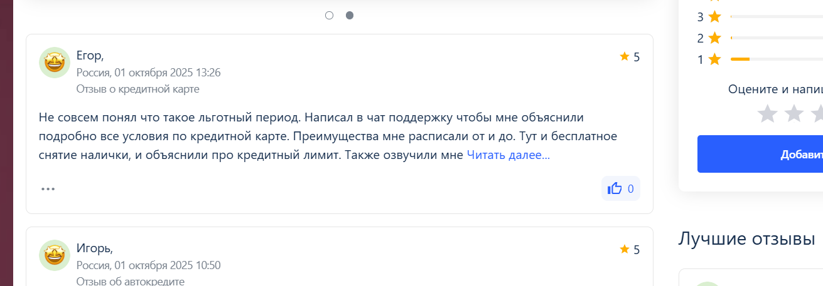This screenshot has width=823, height=286.
Task: Click the orange star beside Игорь's rating 5
Action: (x=624, y=250)
